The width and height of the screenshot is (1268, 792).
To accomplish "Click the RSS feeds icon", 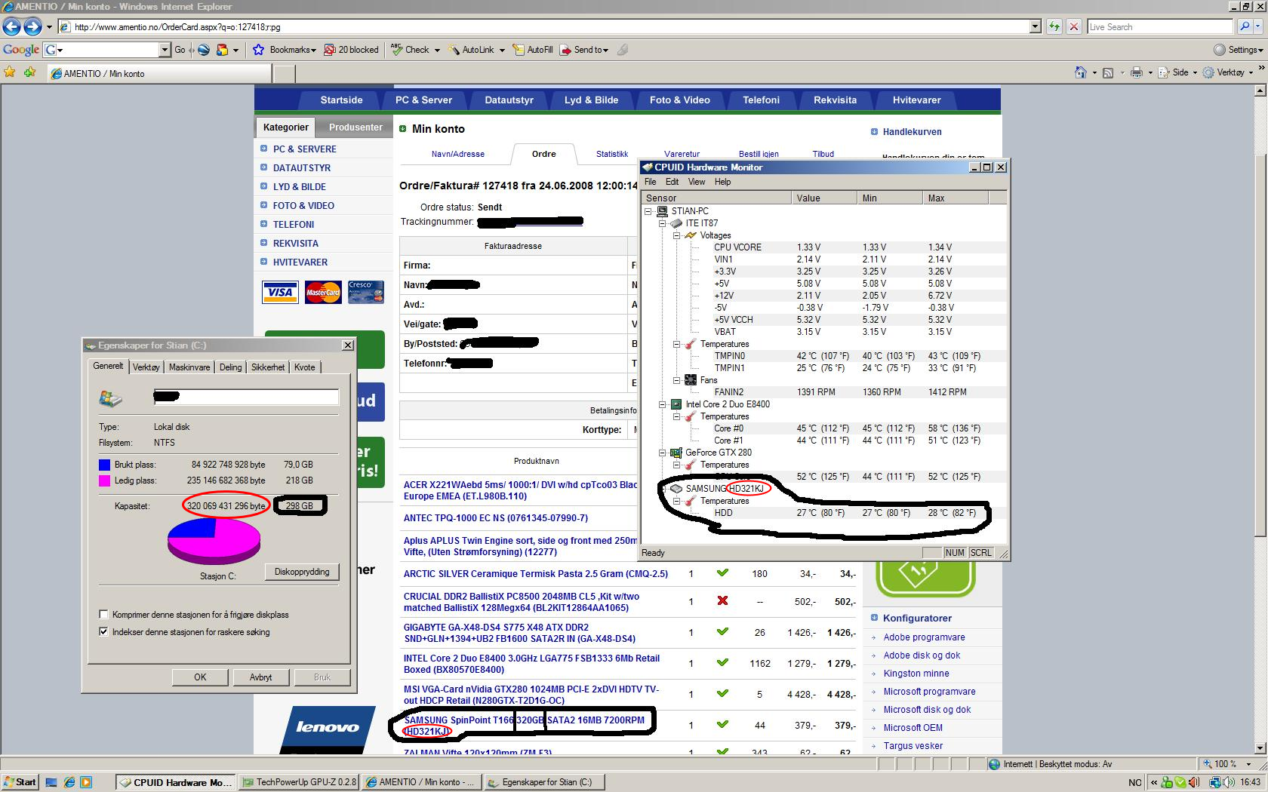I will pos(1107,72).
